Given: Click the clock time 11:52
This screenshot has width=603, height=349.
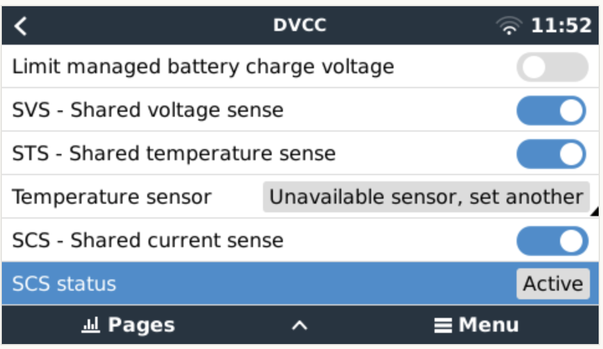Looking at the screenshot, I should (x=561, y=26).
